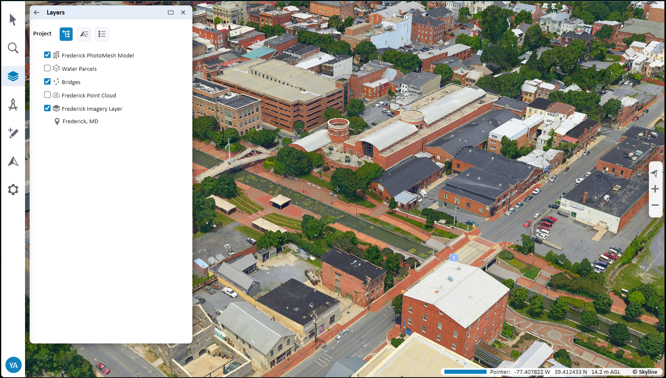The image size is (666, 378).
Task: Enable Frederick Point Cloud layer
Action: click(x=47, y=95)
